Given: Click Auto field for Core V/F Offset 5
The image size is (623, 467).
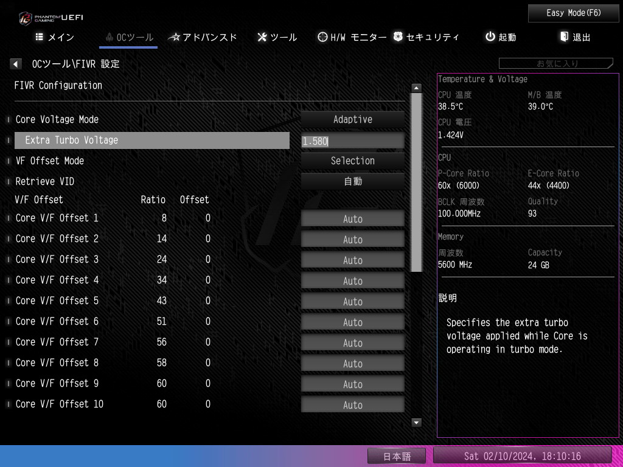Looking at the screenshot, I should (352, 301).
